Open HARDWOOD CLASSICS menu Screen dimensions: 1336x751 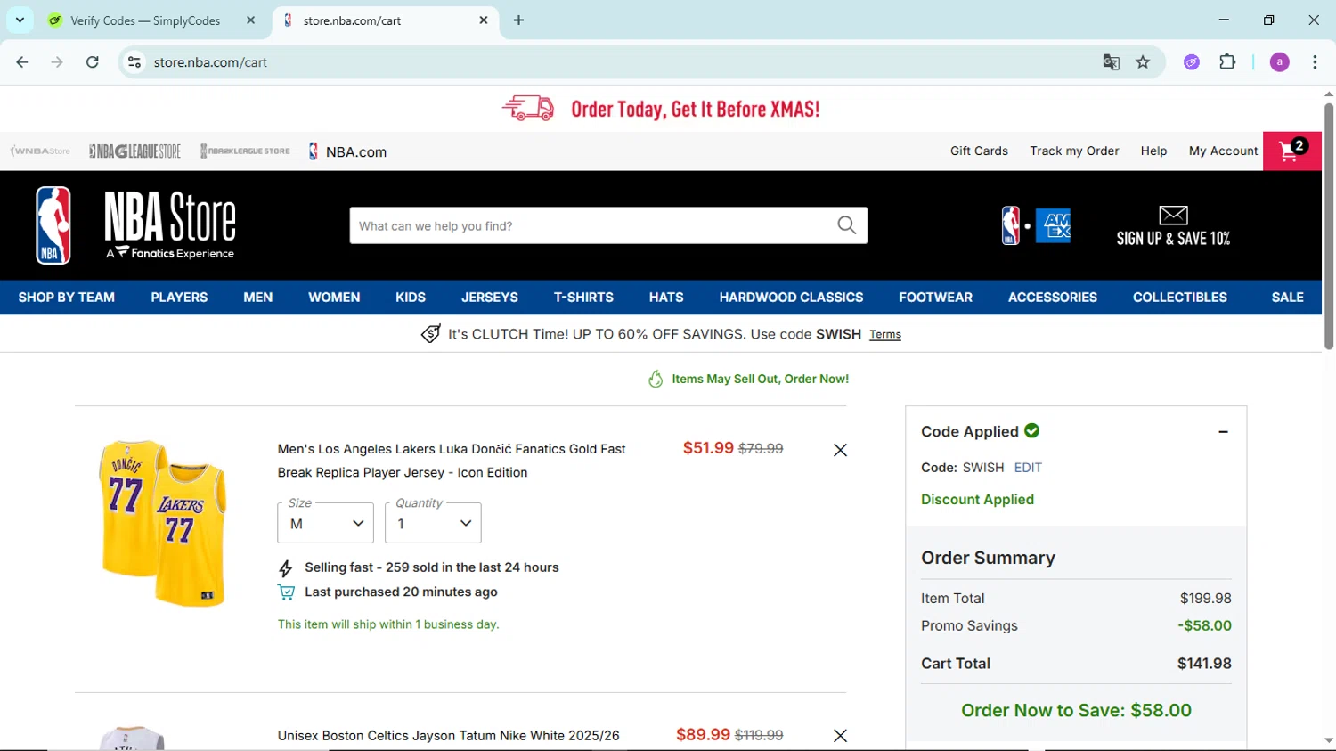791,298
